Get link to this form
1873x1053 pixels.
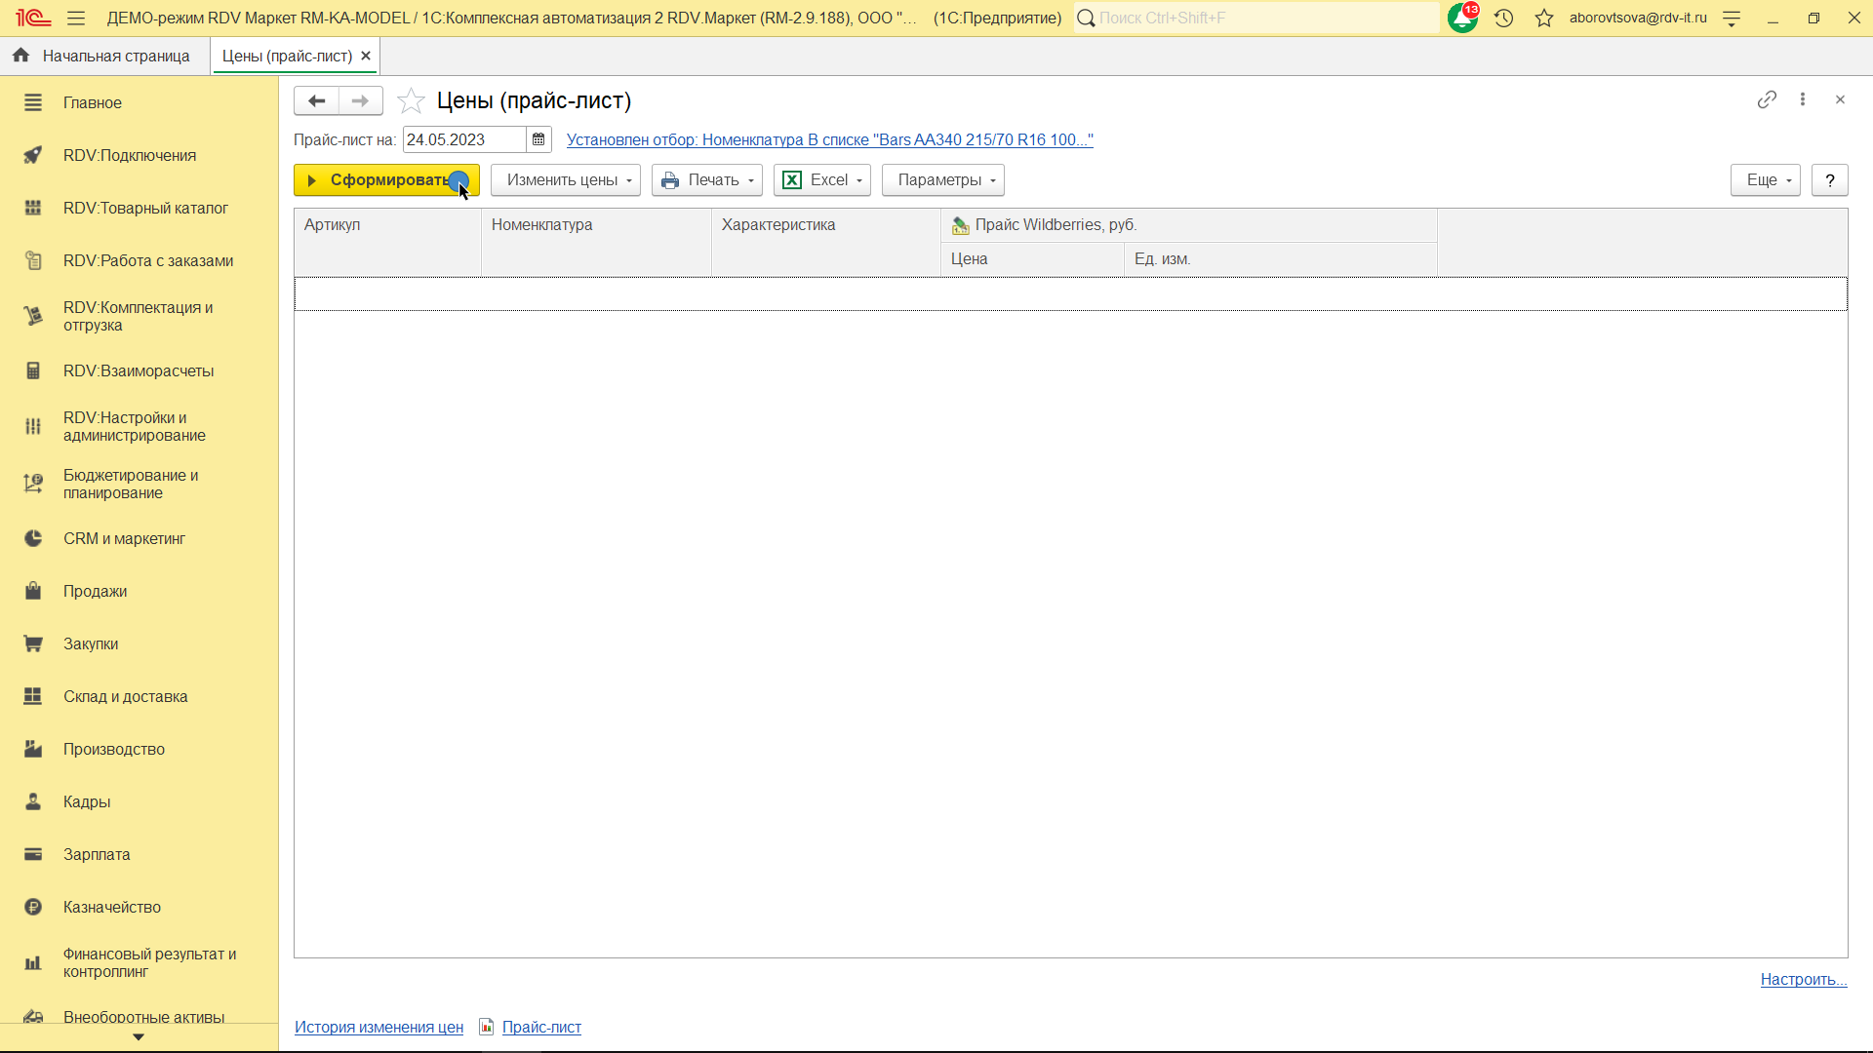(1767, 99)
